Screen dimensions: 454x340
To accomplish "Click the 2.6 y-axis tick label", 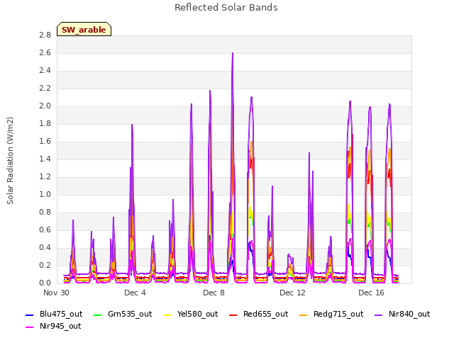I will [x=45, y=53].
